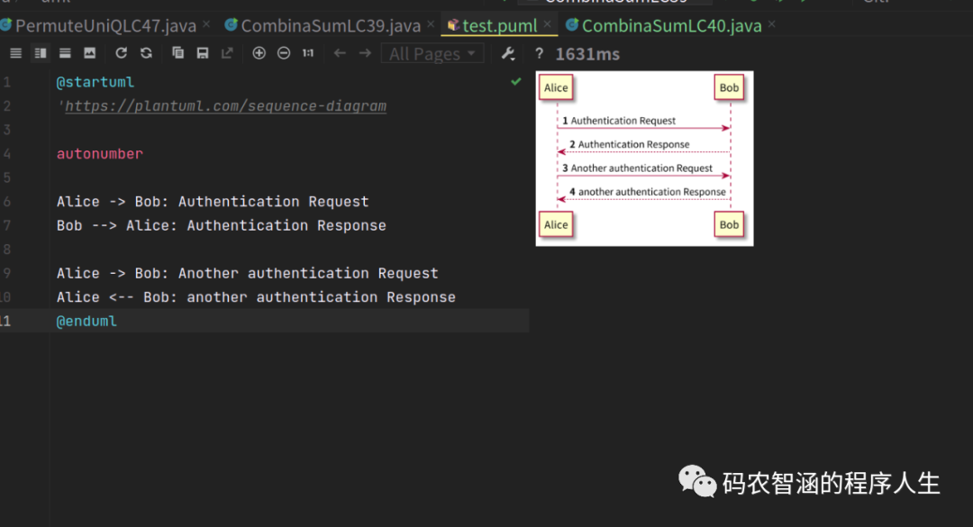Open diagram in external editor
The width and height of the screenshot is (973, 527).
click(x=227, y=53)
